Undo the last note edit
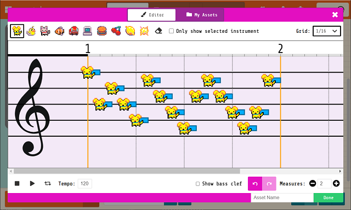The image size is (351, 210). pyautogui.click(x=255, y=184)
